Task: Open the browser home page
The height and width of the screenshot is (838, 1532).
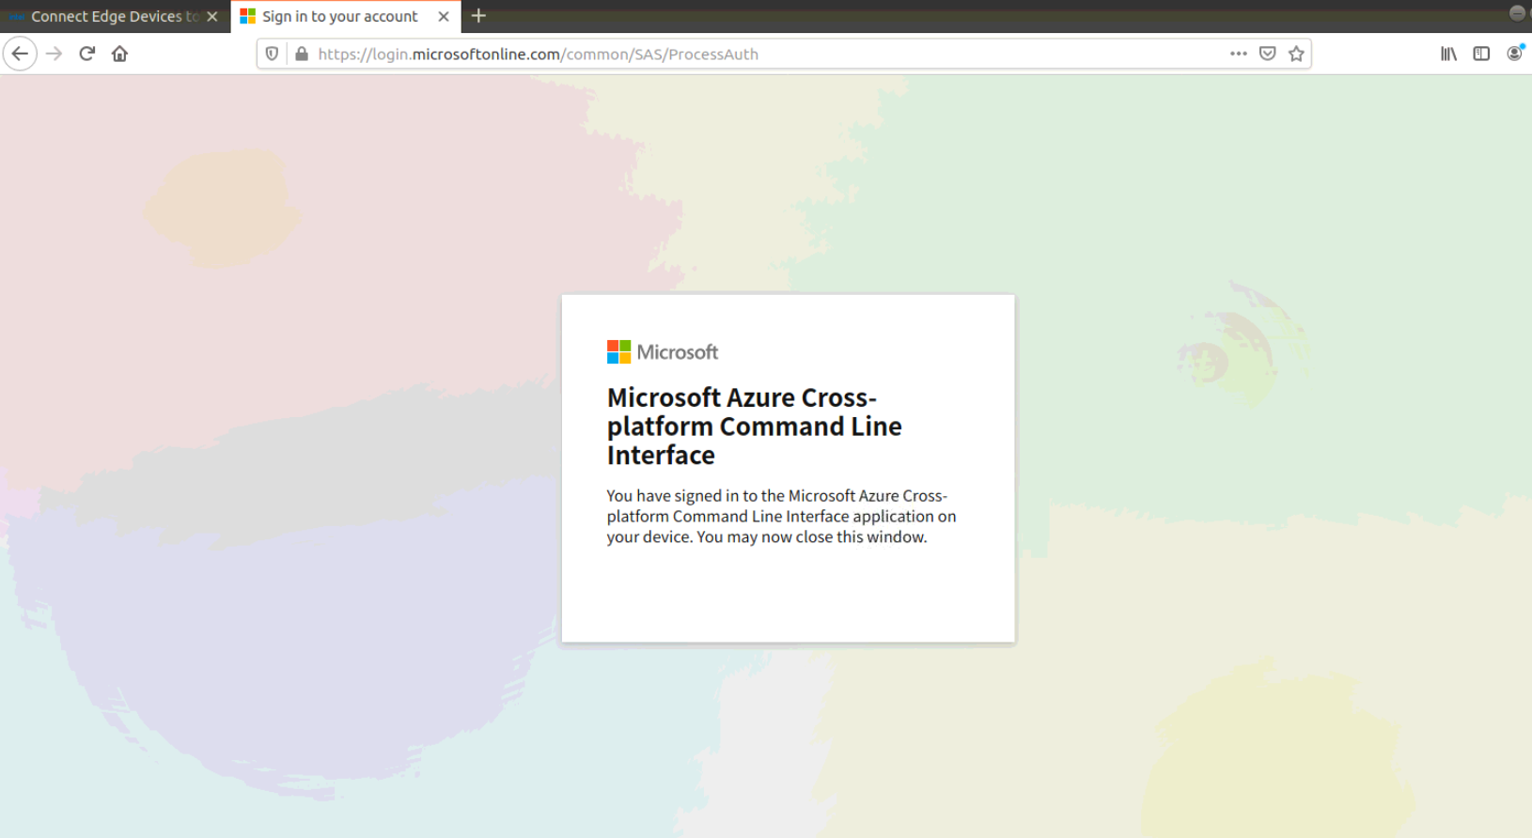Action: point(119,54)
